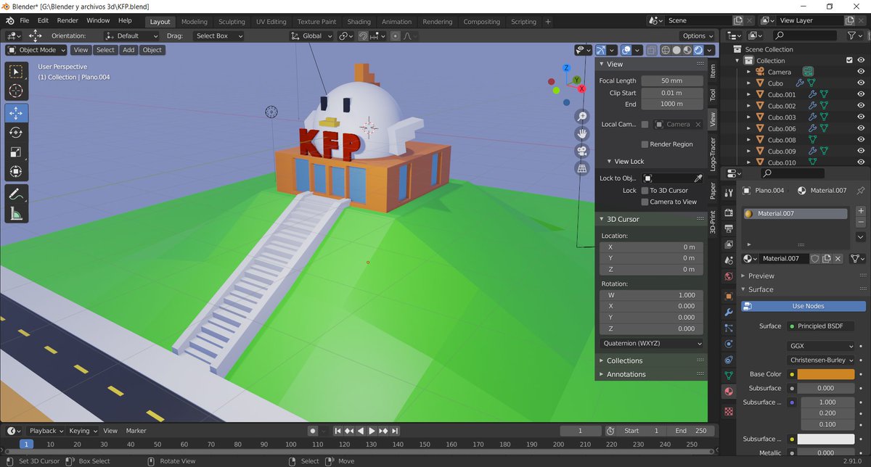This screenshot has height=467, width=871.
Task: Open the Item sidebar tab
Action: click(x=713, y=70)
